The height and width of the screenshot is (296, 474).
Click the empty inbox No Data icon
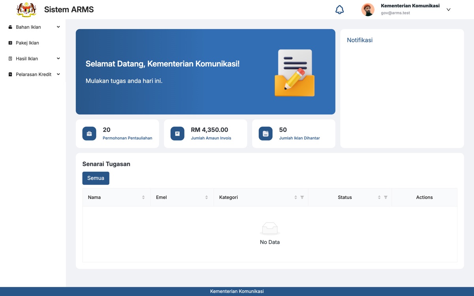tap(270, 229)
